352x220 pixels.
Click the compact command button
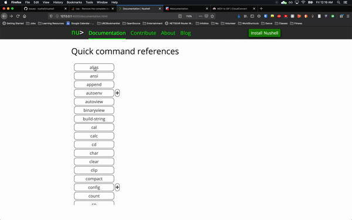(x=94, y=179)
